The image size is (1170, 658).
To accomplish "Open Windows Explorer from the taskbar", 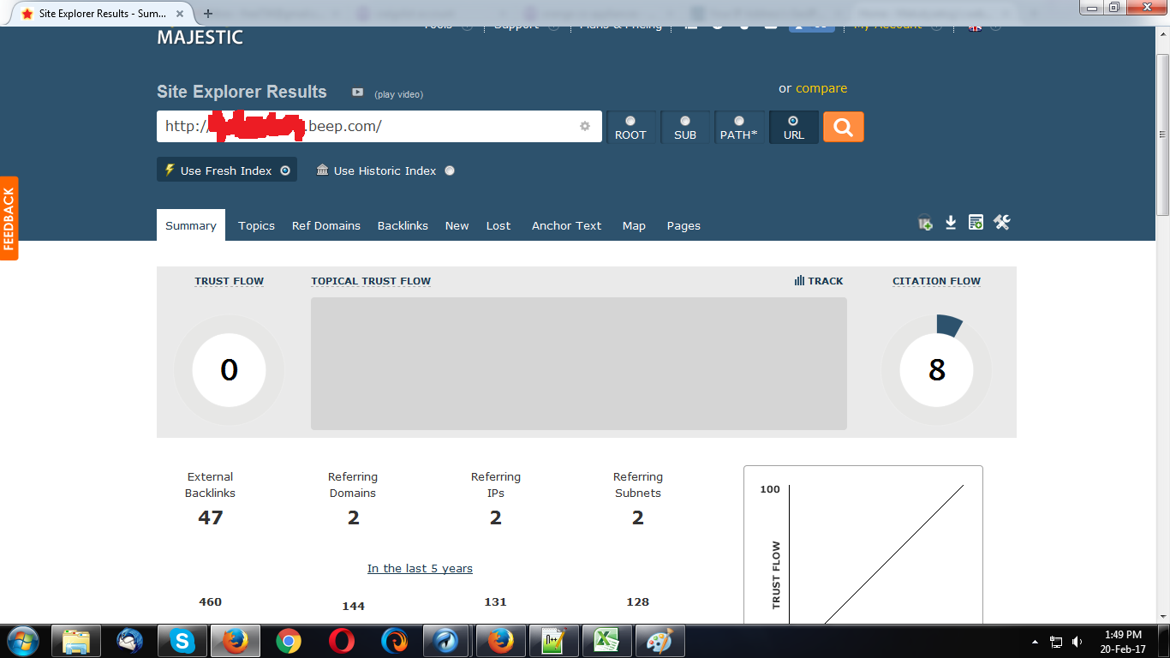I will [x=76, y=641].
